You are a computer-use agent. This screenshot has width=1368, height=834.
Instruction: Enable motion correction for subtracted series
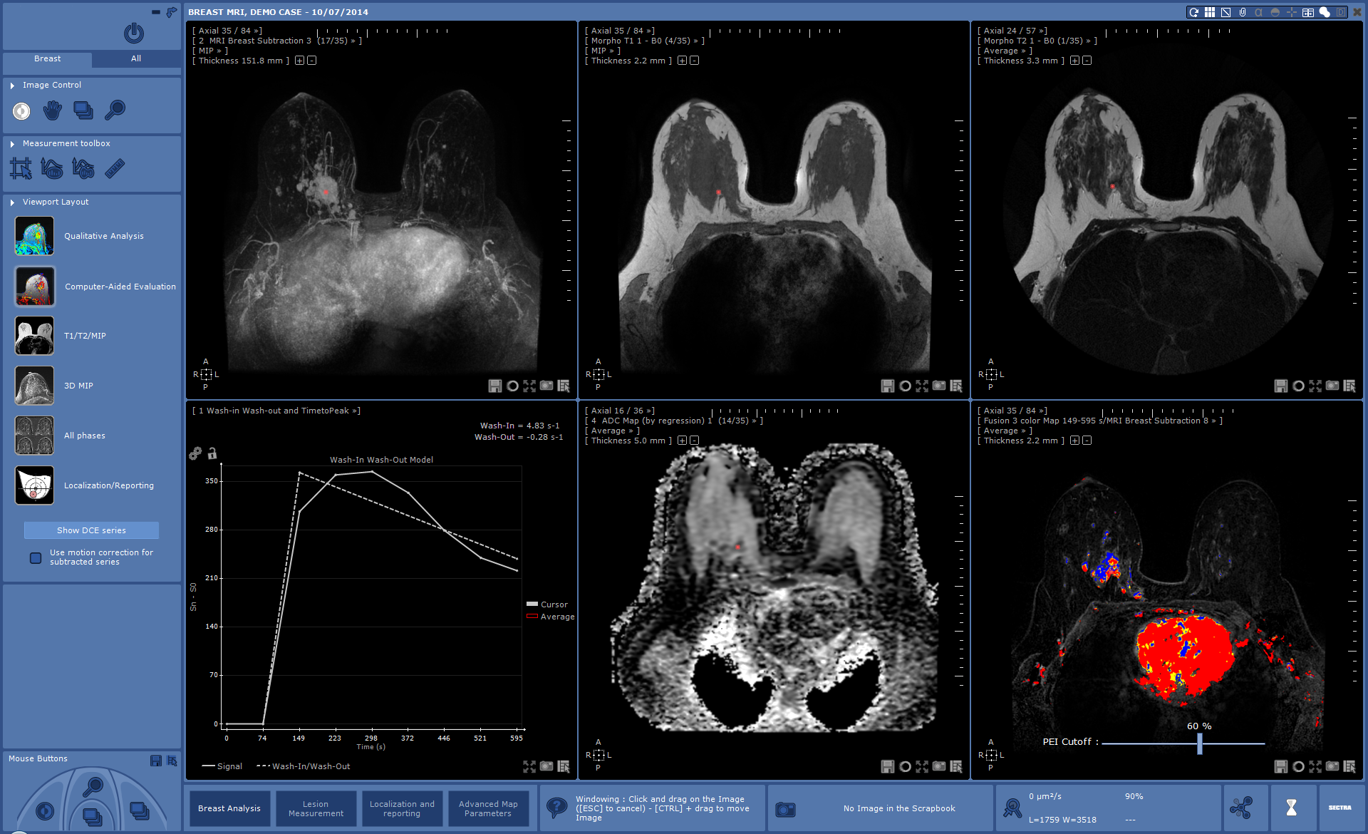pos(36,558)
